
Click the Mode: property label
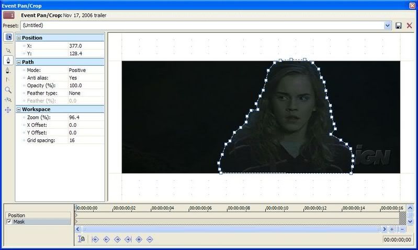point(34,70)
